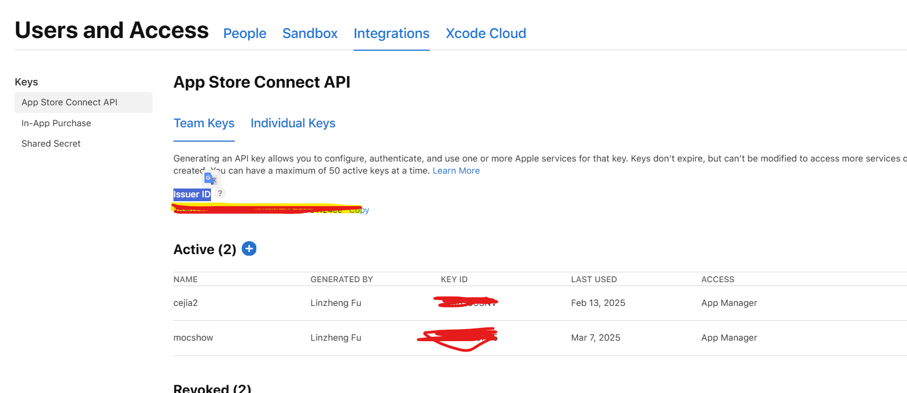This screenshot has width=907, height=393.
Task: Click the Google Translate popup icon
Action: [211, 179]
